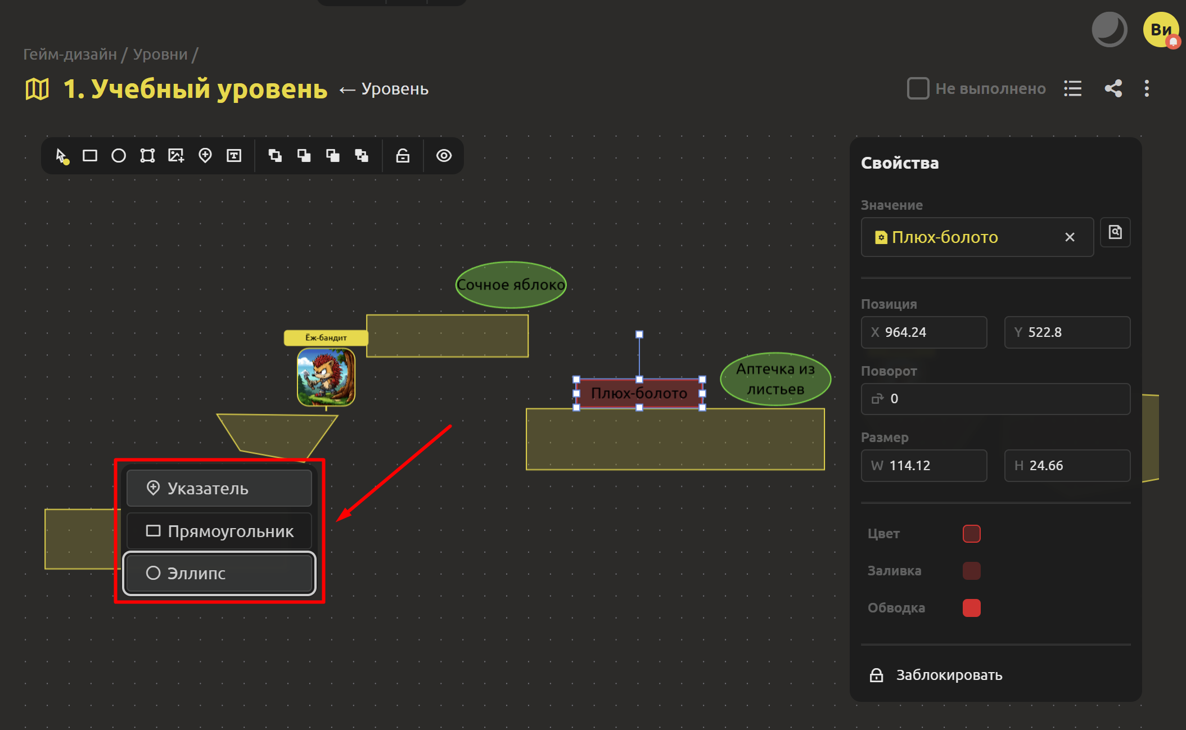Choose "Указатель" from the popup menu

click(219, 488)
